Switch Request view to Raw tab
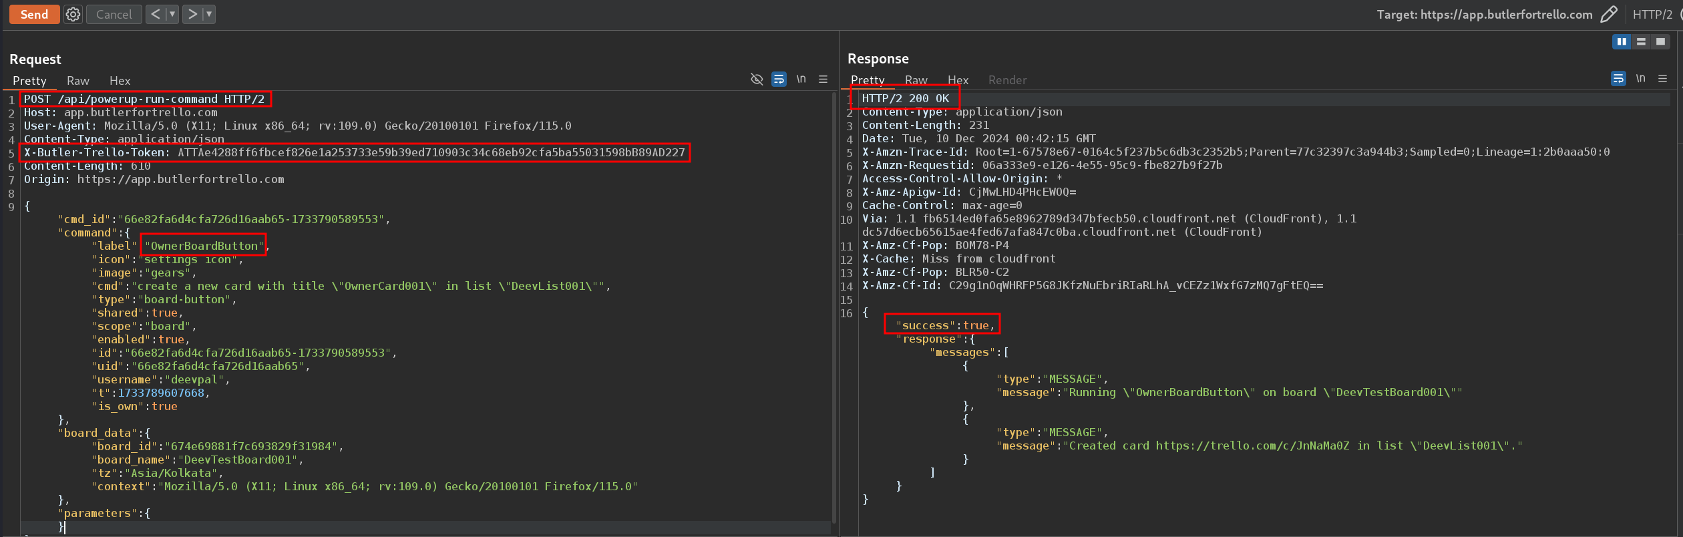The height and width of the screenshot is (537, 1683). (78, 81)
